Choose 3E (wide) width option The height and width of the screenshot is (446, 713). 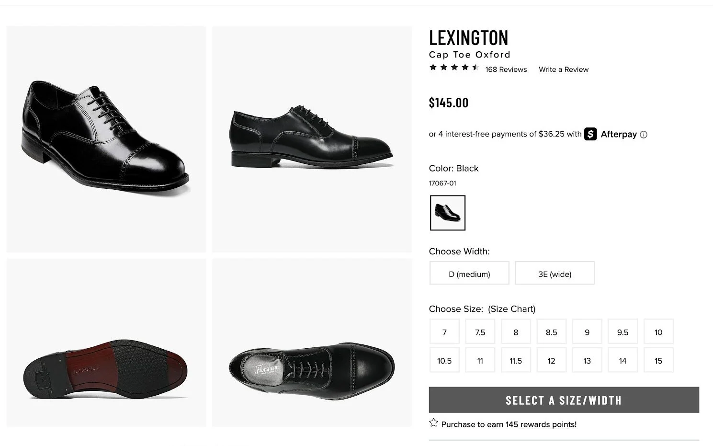tap(555, 274)
